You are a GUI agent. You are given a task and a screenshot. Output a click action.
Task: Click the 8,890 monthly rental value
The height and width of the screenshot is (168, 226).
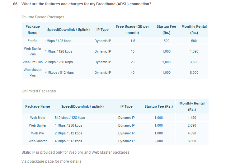point(192,141)
